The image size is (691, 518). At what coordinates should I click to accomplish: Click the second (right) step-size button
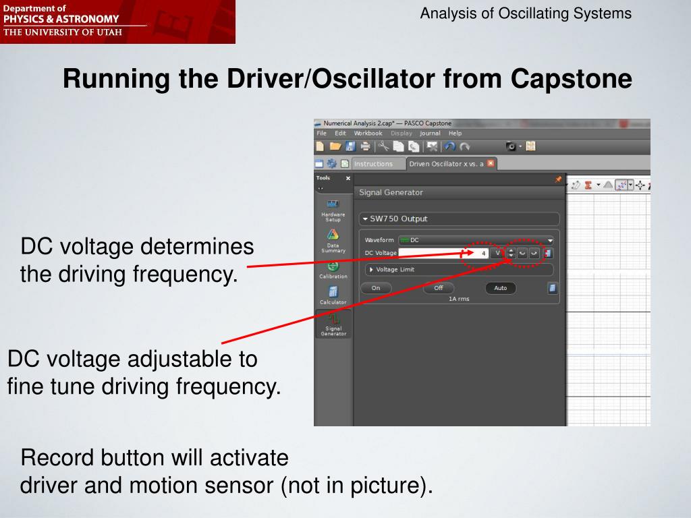point(534,254)
